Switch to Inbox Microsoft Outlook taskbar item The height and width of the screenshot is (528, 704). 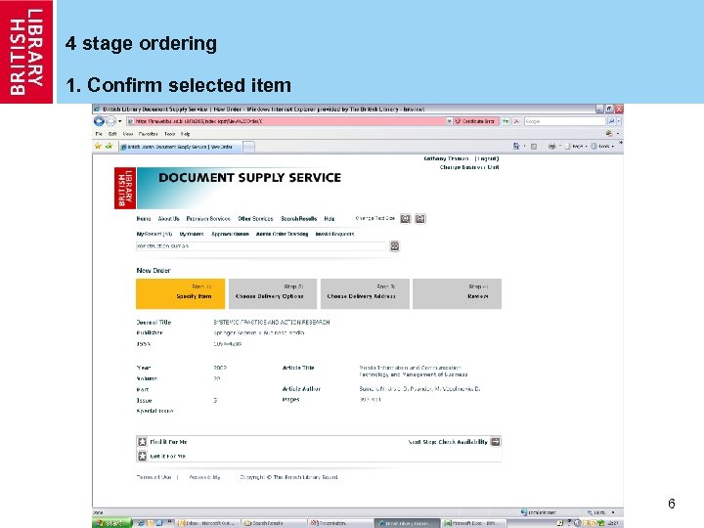click(x=206, y=523)
